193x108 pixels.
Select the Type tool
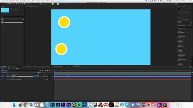coord(18,4)
